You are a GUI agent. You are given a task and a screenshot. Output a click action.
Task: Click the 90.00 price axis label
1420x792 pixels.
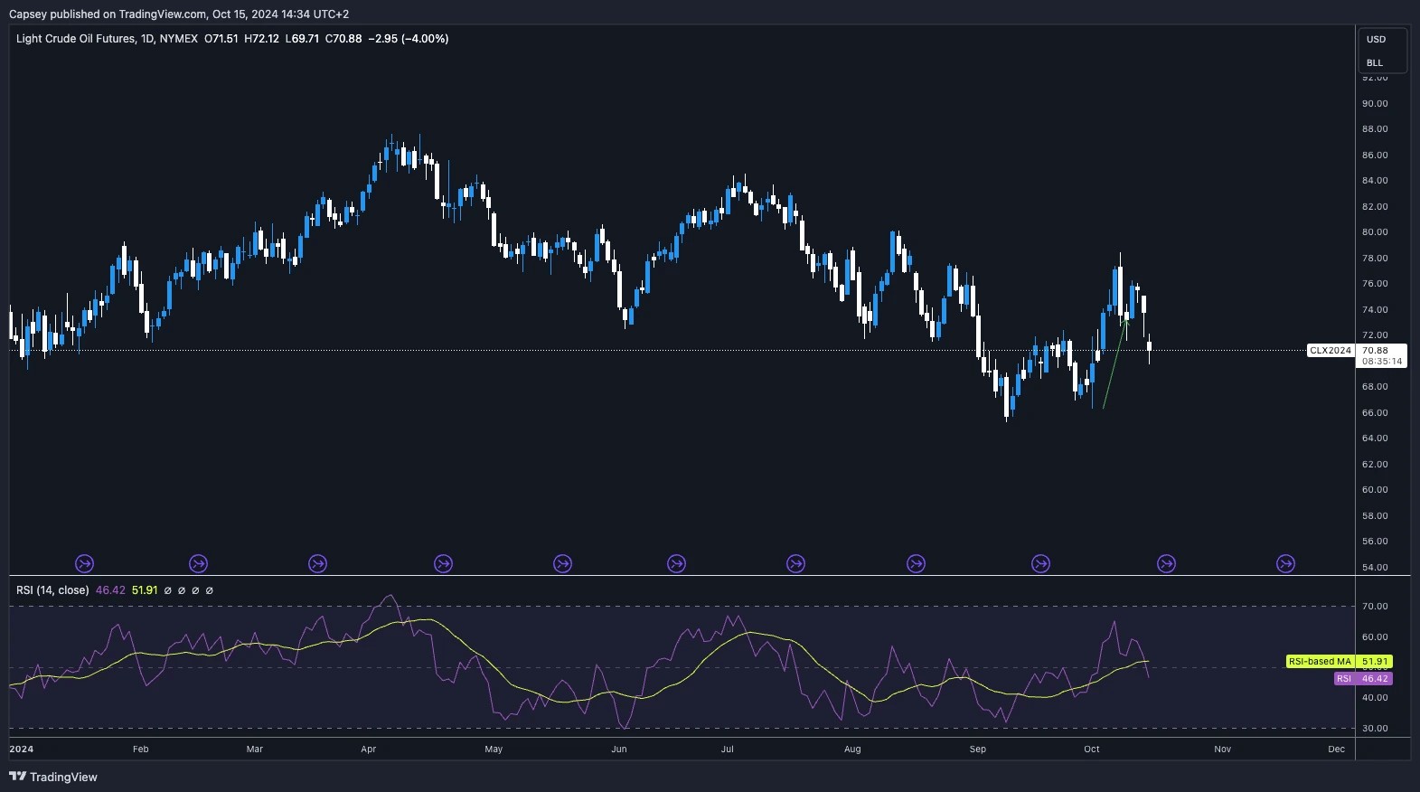point(1375,103)
